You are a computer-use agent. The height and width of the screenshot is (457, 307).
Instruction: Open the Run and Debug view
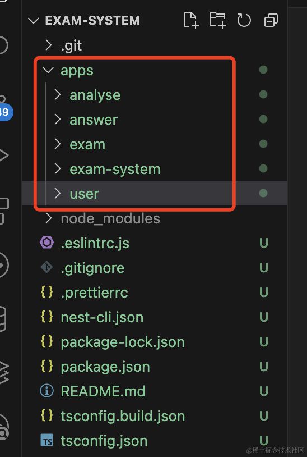[x=4, y=155]
